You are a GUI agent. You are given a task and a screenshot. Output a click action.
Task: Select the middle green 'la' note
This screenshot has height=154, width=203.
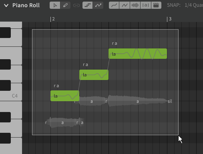tap(94, 75)
